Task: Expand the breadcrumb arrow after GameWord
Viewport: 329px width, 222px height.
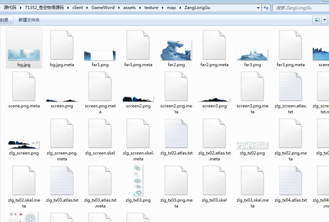Action: click(x=119, y=8)
